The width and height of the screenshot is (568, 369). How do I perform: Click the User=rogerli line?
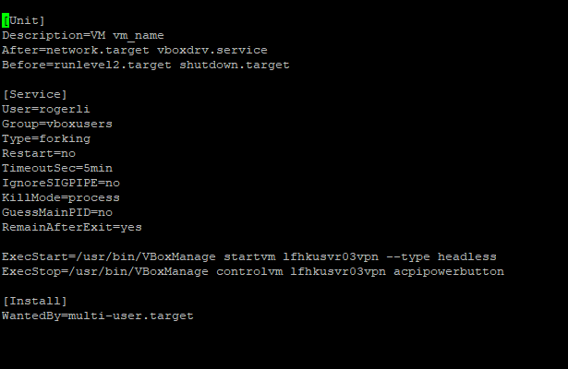45,109
